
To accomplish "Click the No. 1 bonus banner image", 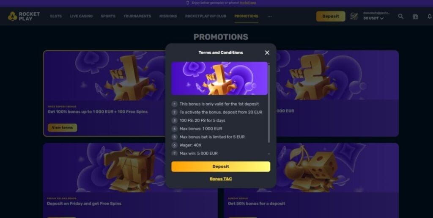I will tap(219, 78).
